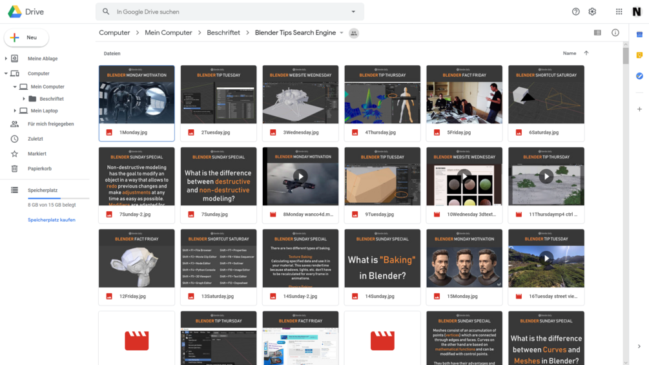This screenshot has height=365, width=649.
Task: Expand Meine Ablage tree arrow
Action: [6, 58]
